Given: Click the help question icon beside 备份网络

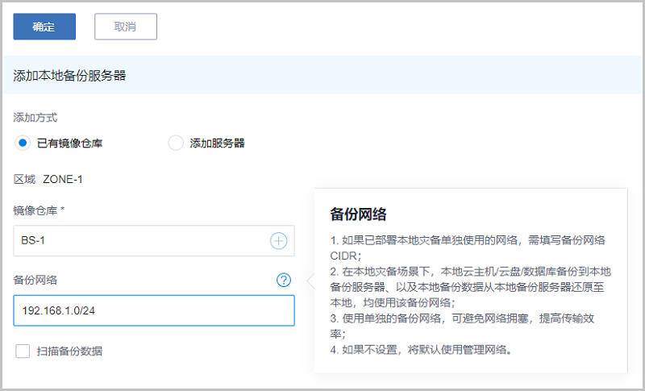Looking at the screenshot, I should click(x=283, y=280).
